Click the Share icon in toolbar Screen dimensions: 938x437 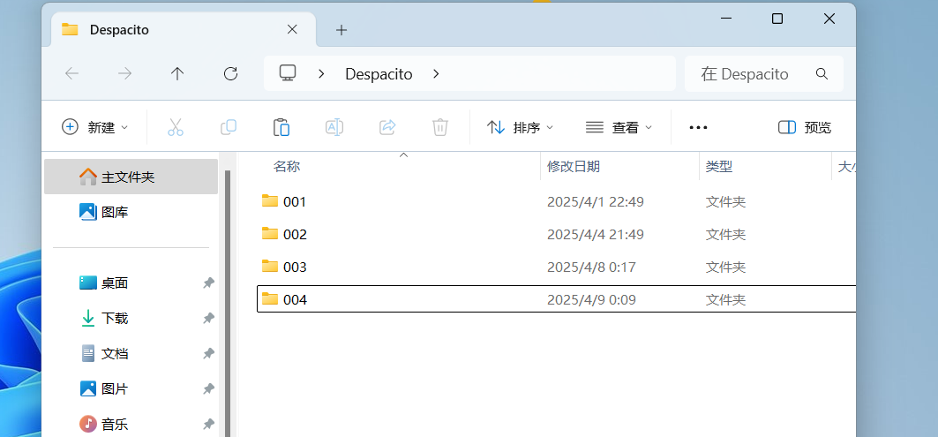387,127
